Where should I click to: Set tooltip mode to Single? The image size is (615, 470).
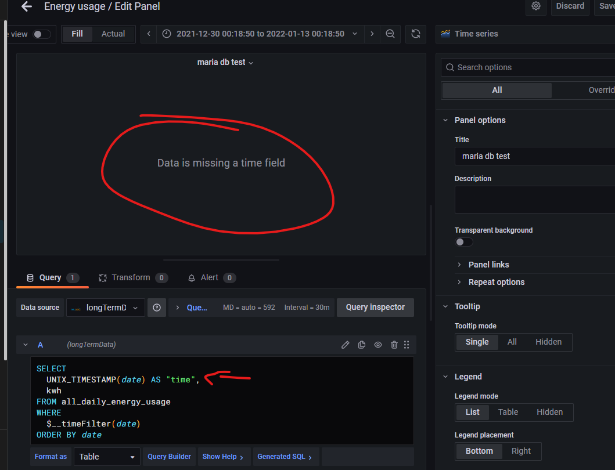click(x=477, y=342)
